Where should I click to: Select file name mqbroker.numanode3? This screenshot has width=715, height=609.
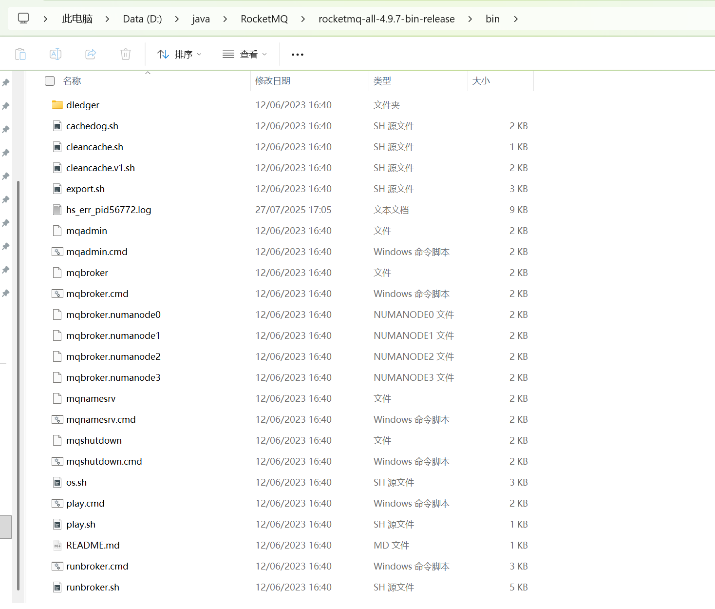point(113,377)
